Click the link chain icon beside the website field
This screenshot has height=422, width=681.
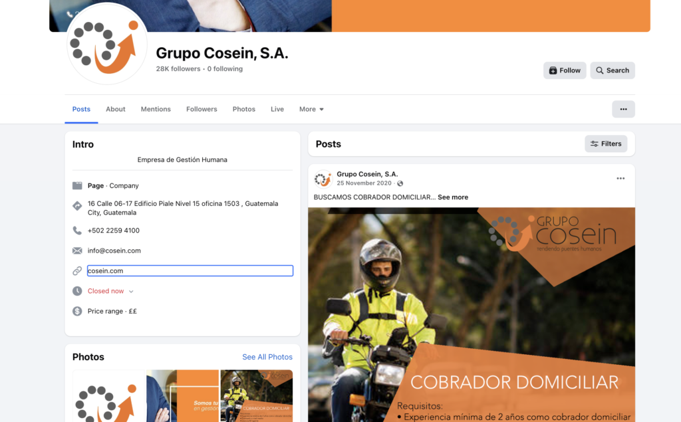click(x=78, y=270)
